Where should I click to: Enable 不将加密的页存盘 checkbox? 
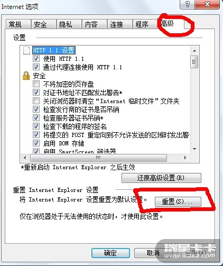pyautogui.click(x=36, y=84)
